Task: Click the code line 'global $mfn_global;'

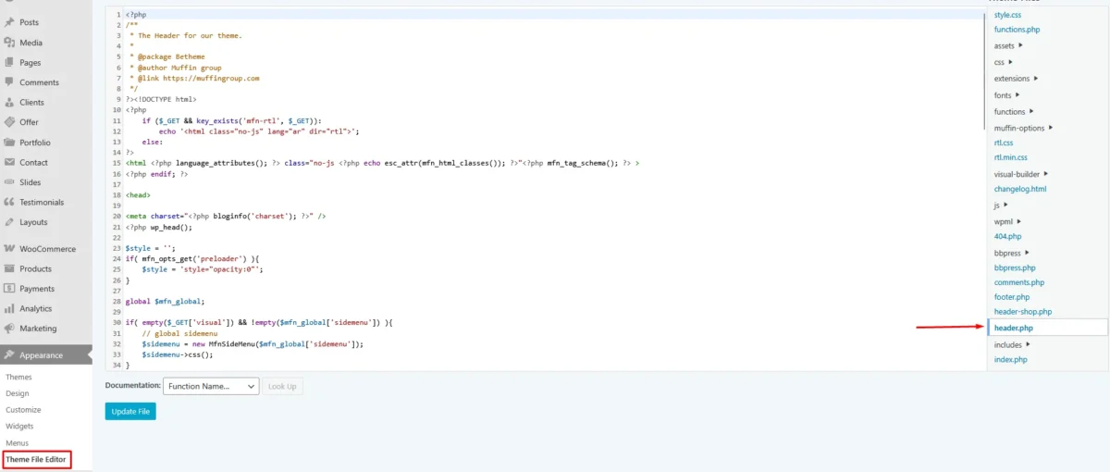Action: coord(165,301)
